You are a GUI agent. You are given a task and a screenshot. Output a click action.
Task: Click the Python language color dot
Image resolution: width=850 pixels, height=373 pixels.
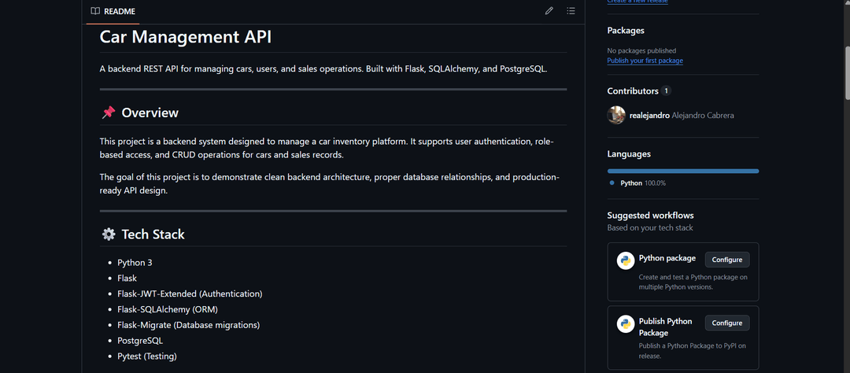pos(612,183)
